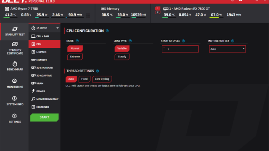Open the 1h 00min duration dropdown
The image size is (269, 151).
[45, 28]
